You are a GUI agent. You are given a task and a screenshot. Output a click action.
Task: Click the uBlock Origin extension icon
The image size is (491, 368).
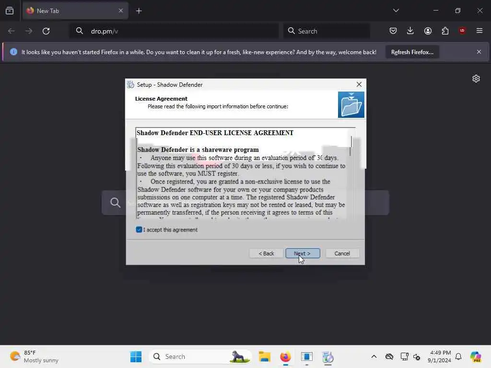462,31
